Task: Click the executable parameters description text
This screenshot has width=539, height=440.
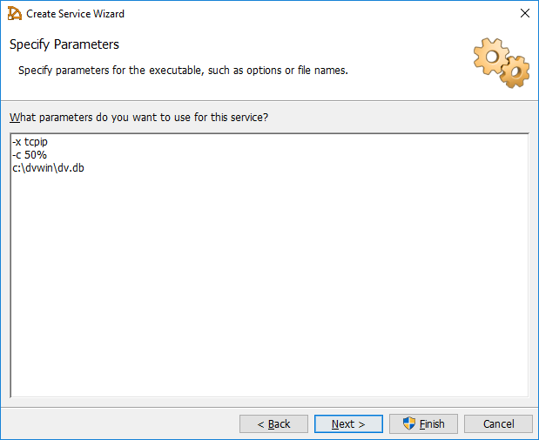Action: tap(183, 70)
